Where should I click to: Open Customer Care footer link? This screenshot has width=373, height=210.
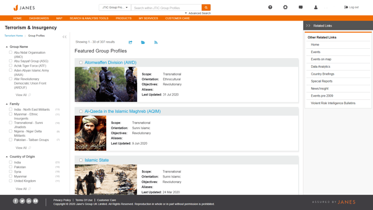(x=106, y=200)
